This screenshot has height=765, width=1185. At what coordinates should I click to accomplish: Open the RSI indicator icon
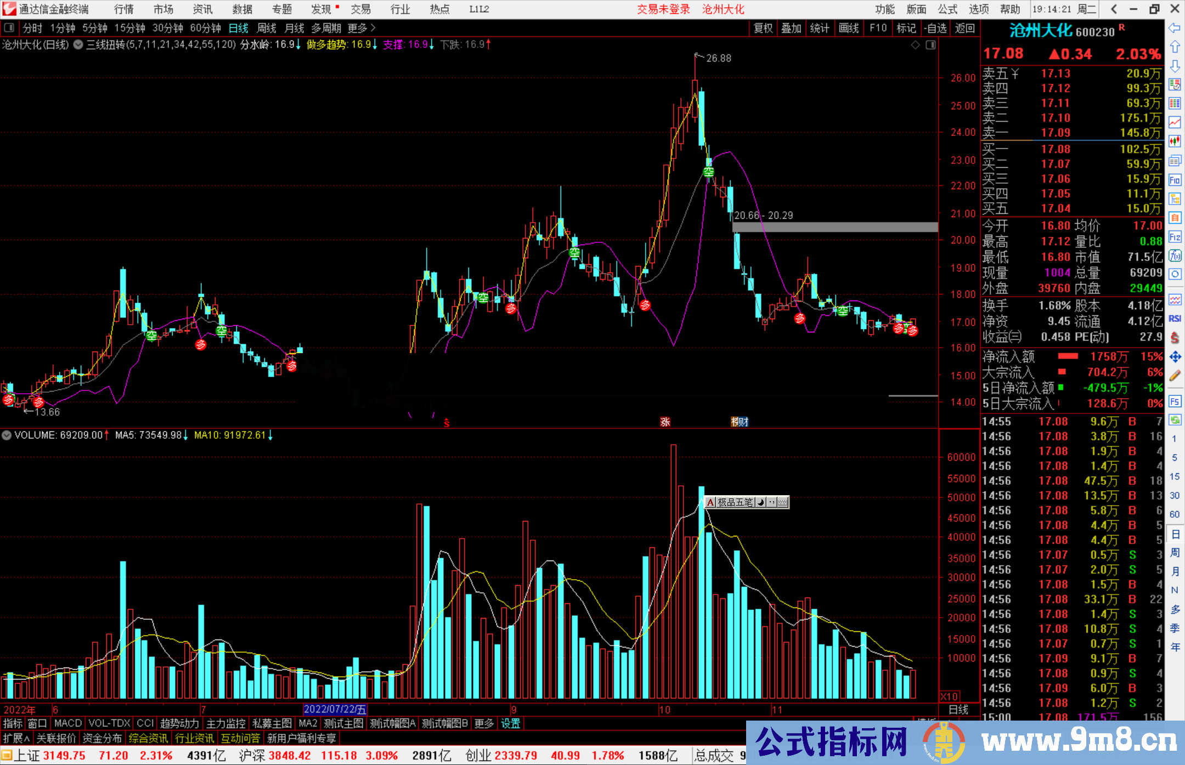[x=1175, y=319]
